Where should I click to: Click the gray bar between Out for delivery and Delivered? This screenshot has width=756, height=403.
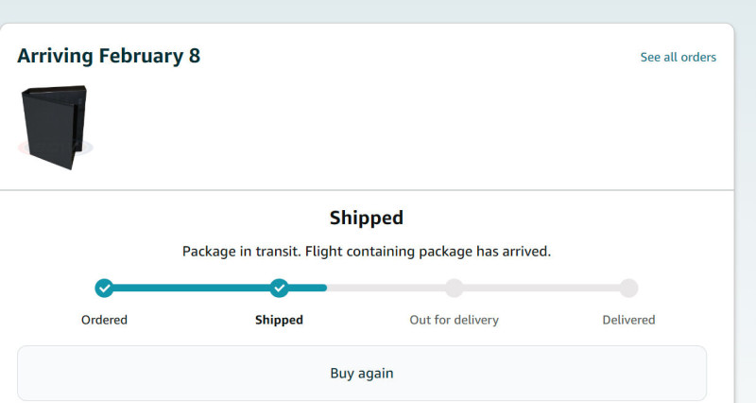coord(541,288)
